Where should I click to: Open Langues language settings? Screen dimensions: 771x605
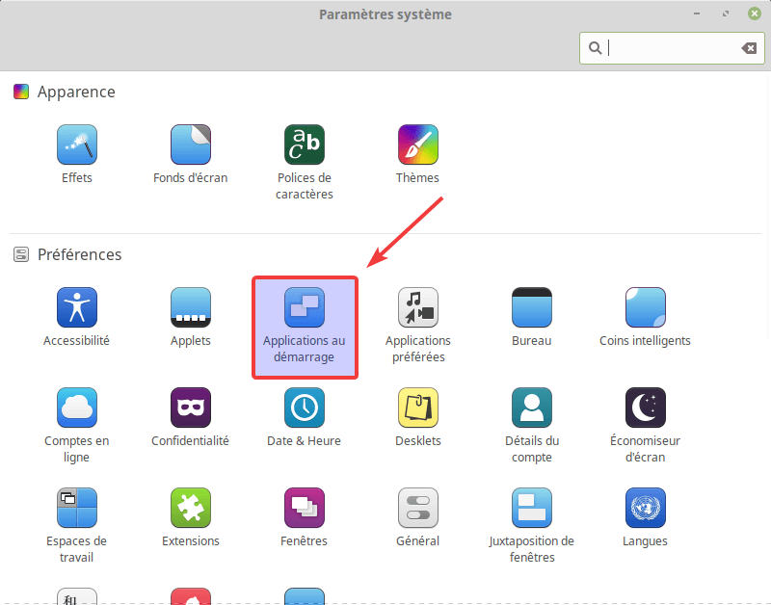tap(646, 508)
